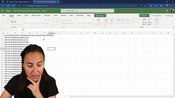Click the browser home icon
Screen dimensions: 175x98
tap(13, 6)
